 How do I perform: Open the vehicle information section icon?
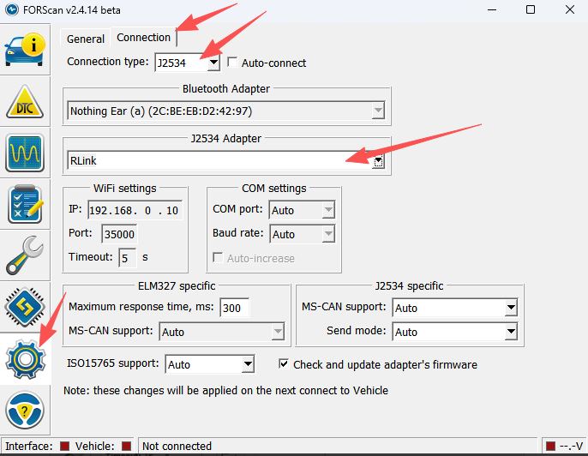pyautogui.click(x=26, y=46)
